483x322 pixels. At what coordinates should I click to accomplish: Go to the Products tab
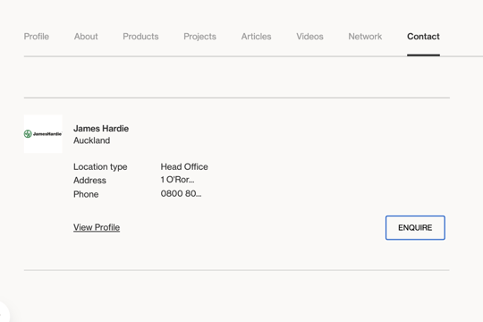point(140,37)
